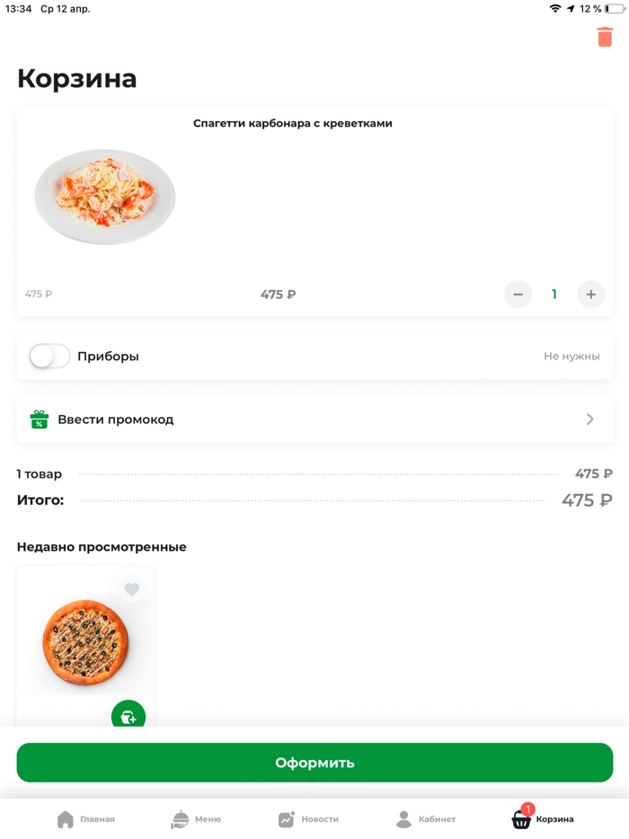
Task: Expand the promo code row chevron
Action: 589,419
